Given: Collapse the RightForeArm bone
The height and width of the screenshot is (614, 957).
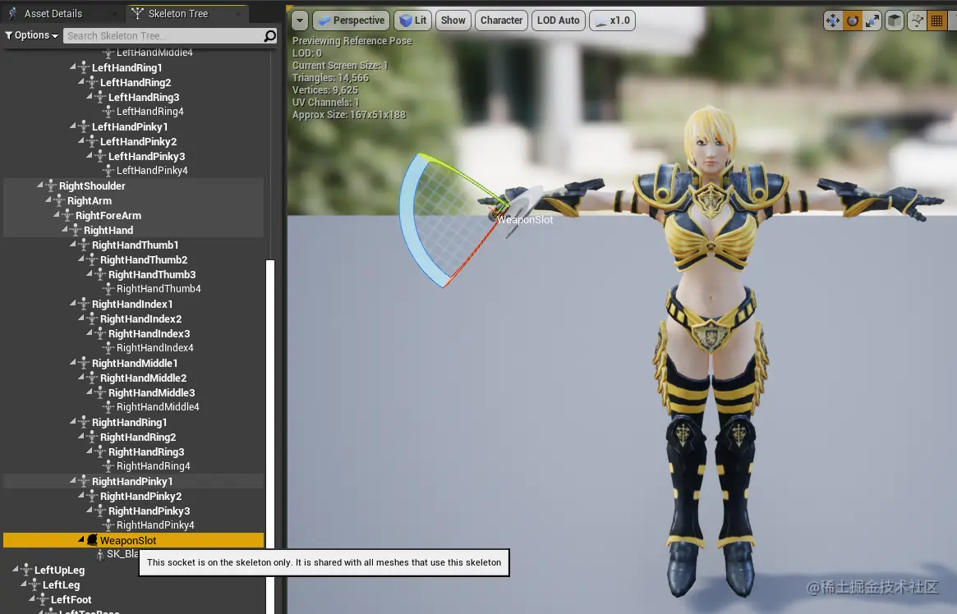Looking at the screenshot, I should (x=57, y=214).
